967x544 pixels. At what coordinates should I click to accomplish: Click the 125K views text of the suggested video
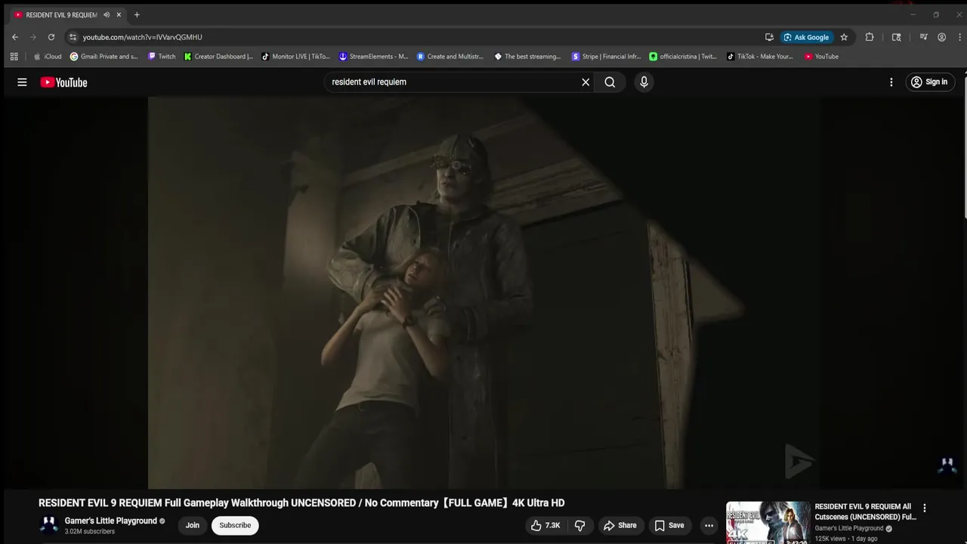[x=830, y=539]
